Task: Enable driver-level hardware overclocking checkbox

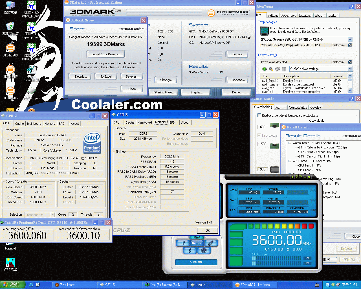Action: [x=259, y=115]
